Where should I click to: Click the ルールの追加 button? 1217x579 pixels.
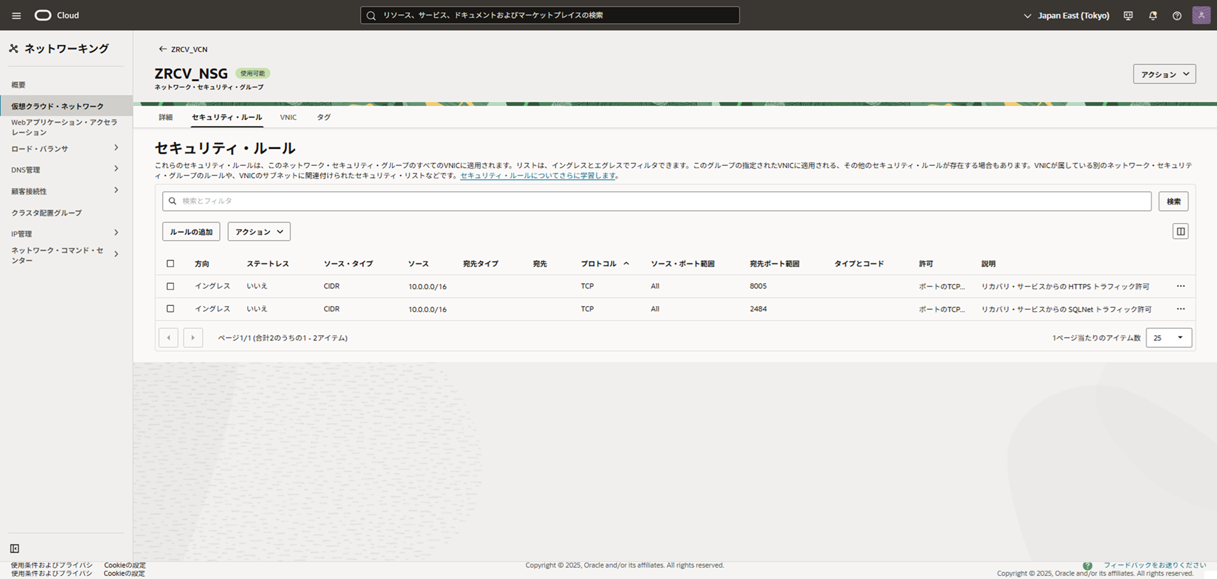click(191, 232)
